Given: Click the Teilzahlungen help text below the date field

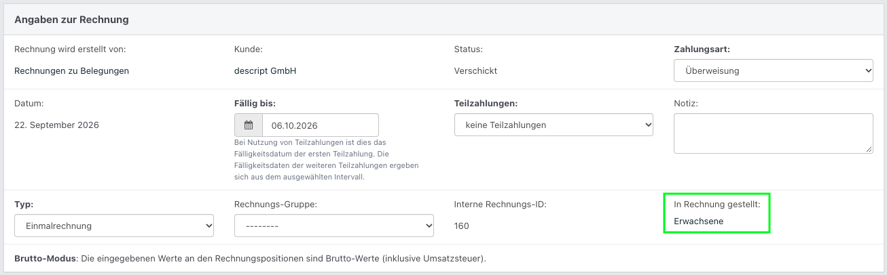Looking at the screenshot, I should (x=326, y=160).
